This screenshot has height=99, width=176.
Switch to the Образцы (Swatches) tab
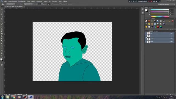coord(151,8)
